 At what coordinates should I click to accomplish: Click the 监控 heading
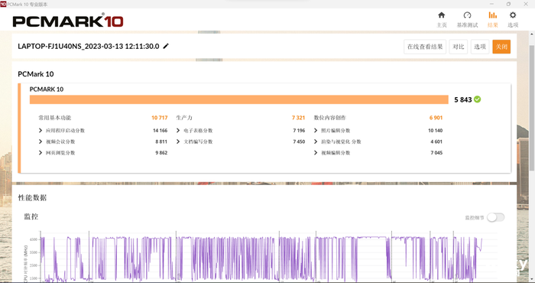31,216
